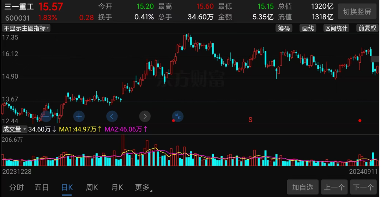Viewport: 381px width, 197px height.
Task: Select the 月K tab
Action: (x=117, y=187)
